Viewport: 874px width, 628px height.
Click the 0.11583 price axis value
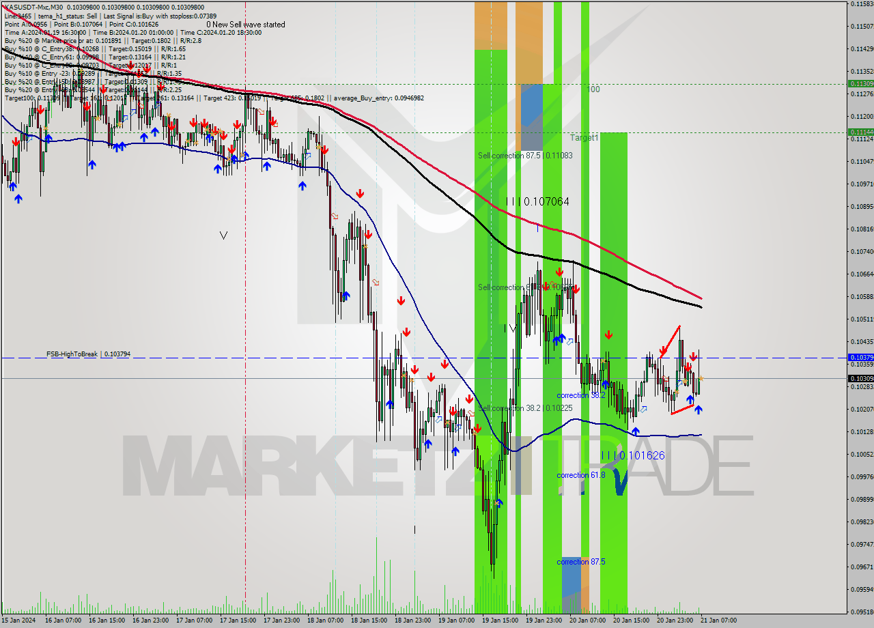tap(862, 4)
